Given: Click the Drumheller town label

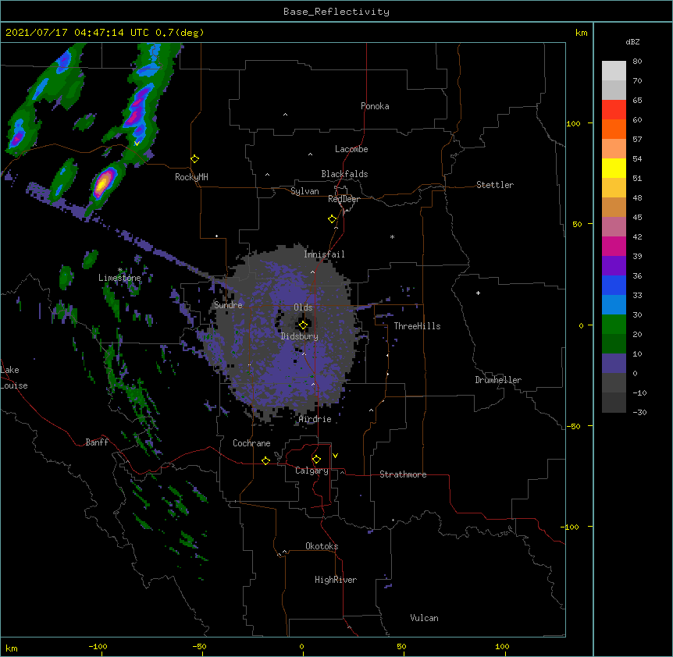Looking at the screenshot, I should pyautogui.click(x=498, y=380).
